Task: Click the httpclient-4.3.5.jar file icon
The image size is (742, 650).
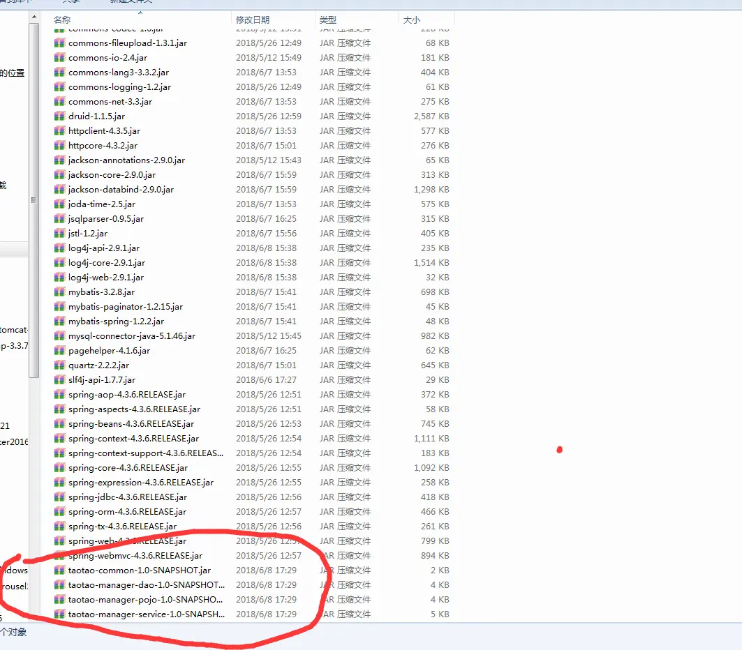Action: click(59, 131)
